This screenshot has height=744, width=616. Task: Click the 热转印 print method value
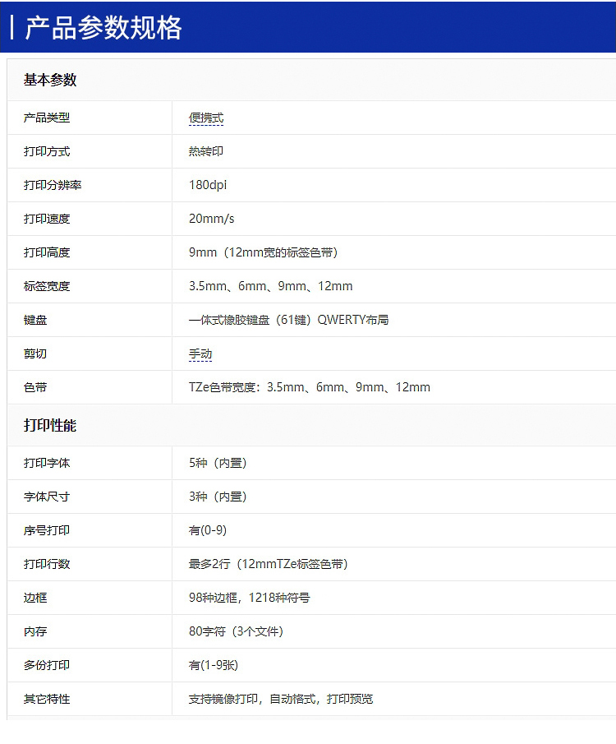coord(206,152)
